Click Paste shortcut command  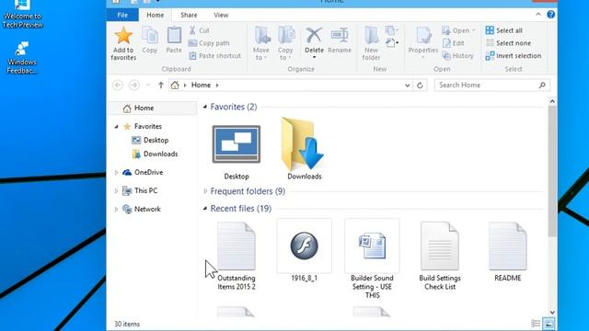[x=214, y=55]
